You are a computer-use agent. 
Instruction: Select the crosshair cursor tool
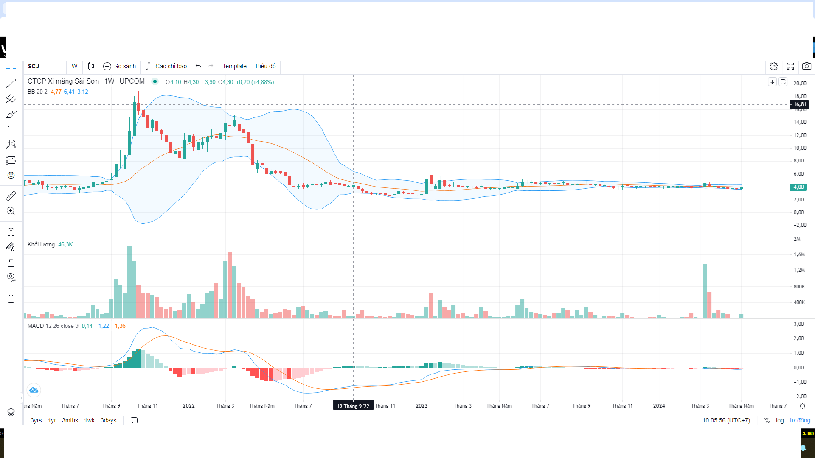click(11, 68)
